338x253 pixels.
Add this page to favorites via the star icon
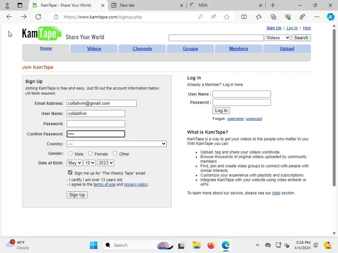coord(226,17)
